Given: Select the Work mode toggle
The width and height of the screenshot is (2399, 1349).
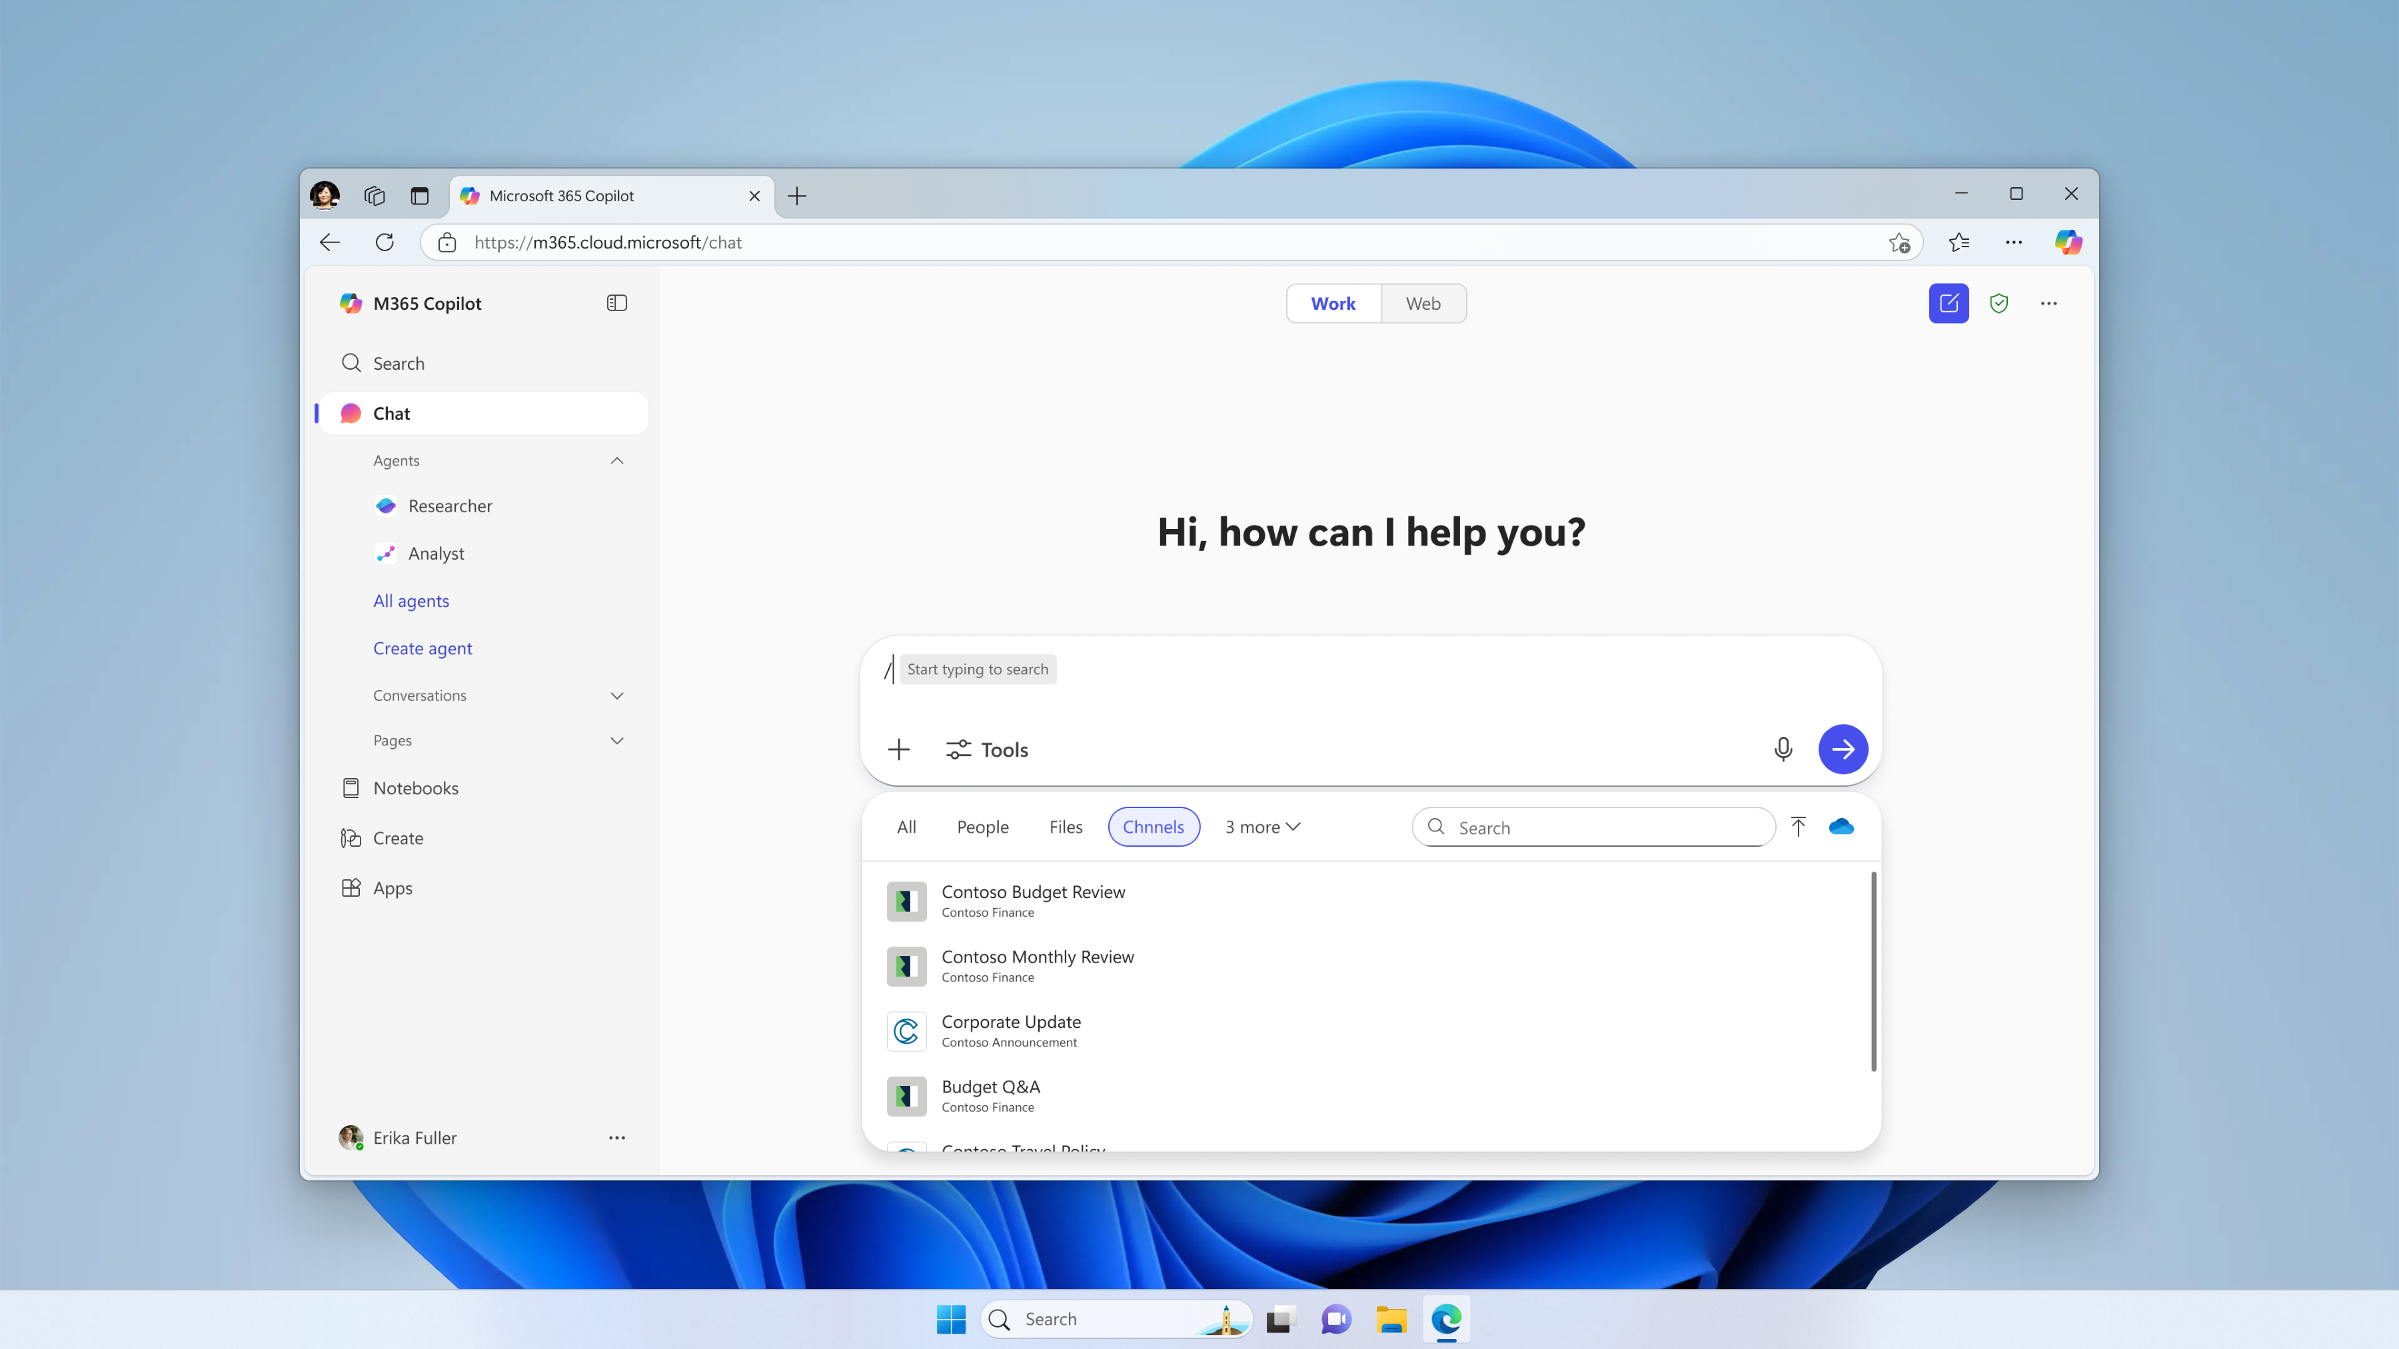Looking at the screenshot, I should coord(1333,304).
